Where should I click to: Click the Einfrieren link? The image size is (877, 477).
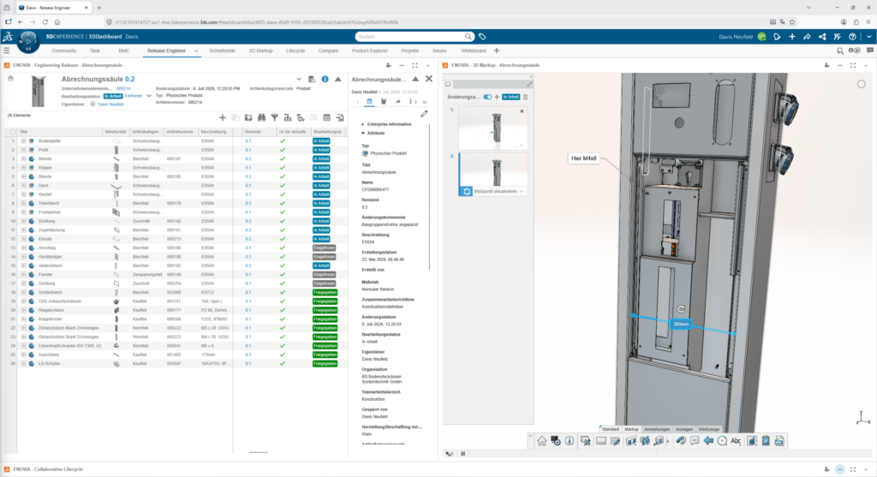[133, 96]
